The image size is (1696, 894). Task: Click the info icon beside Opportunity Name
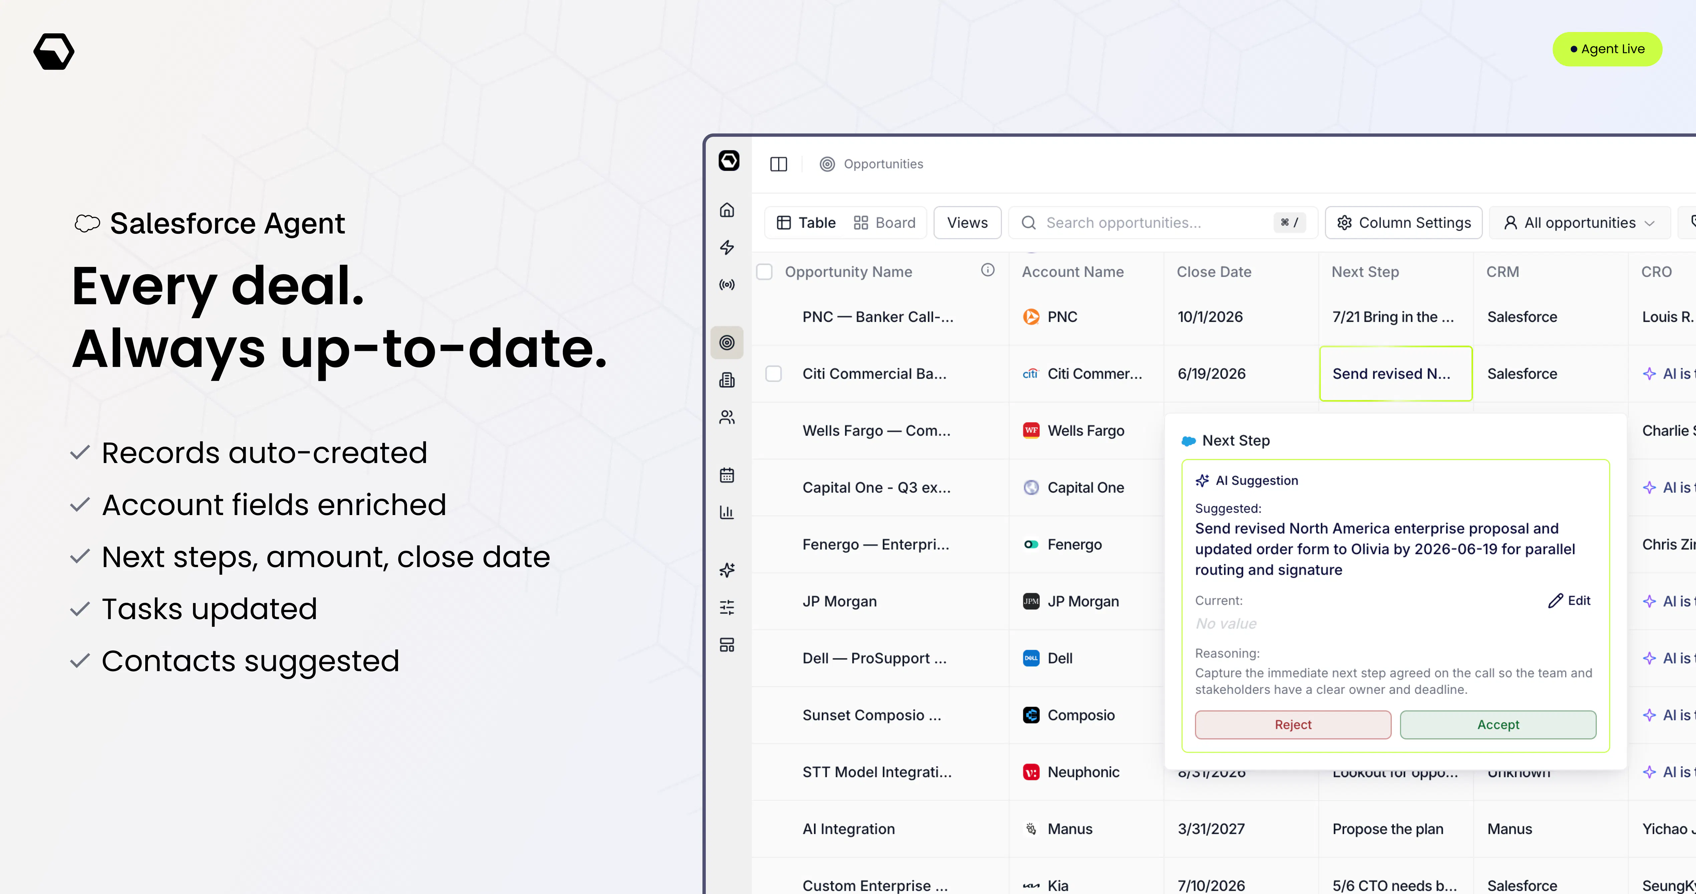pos(988,270)
